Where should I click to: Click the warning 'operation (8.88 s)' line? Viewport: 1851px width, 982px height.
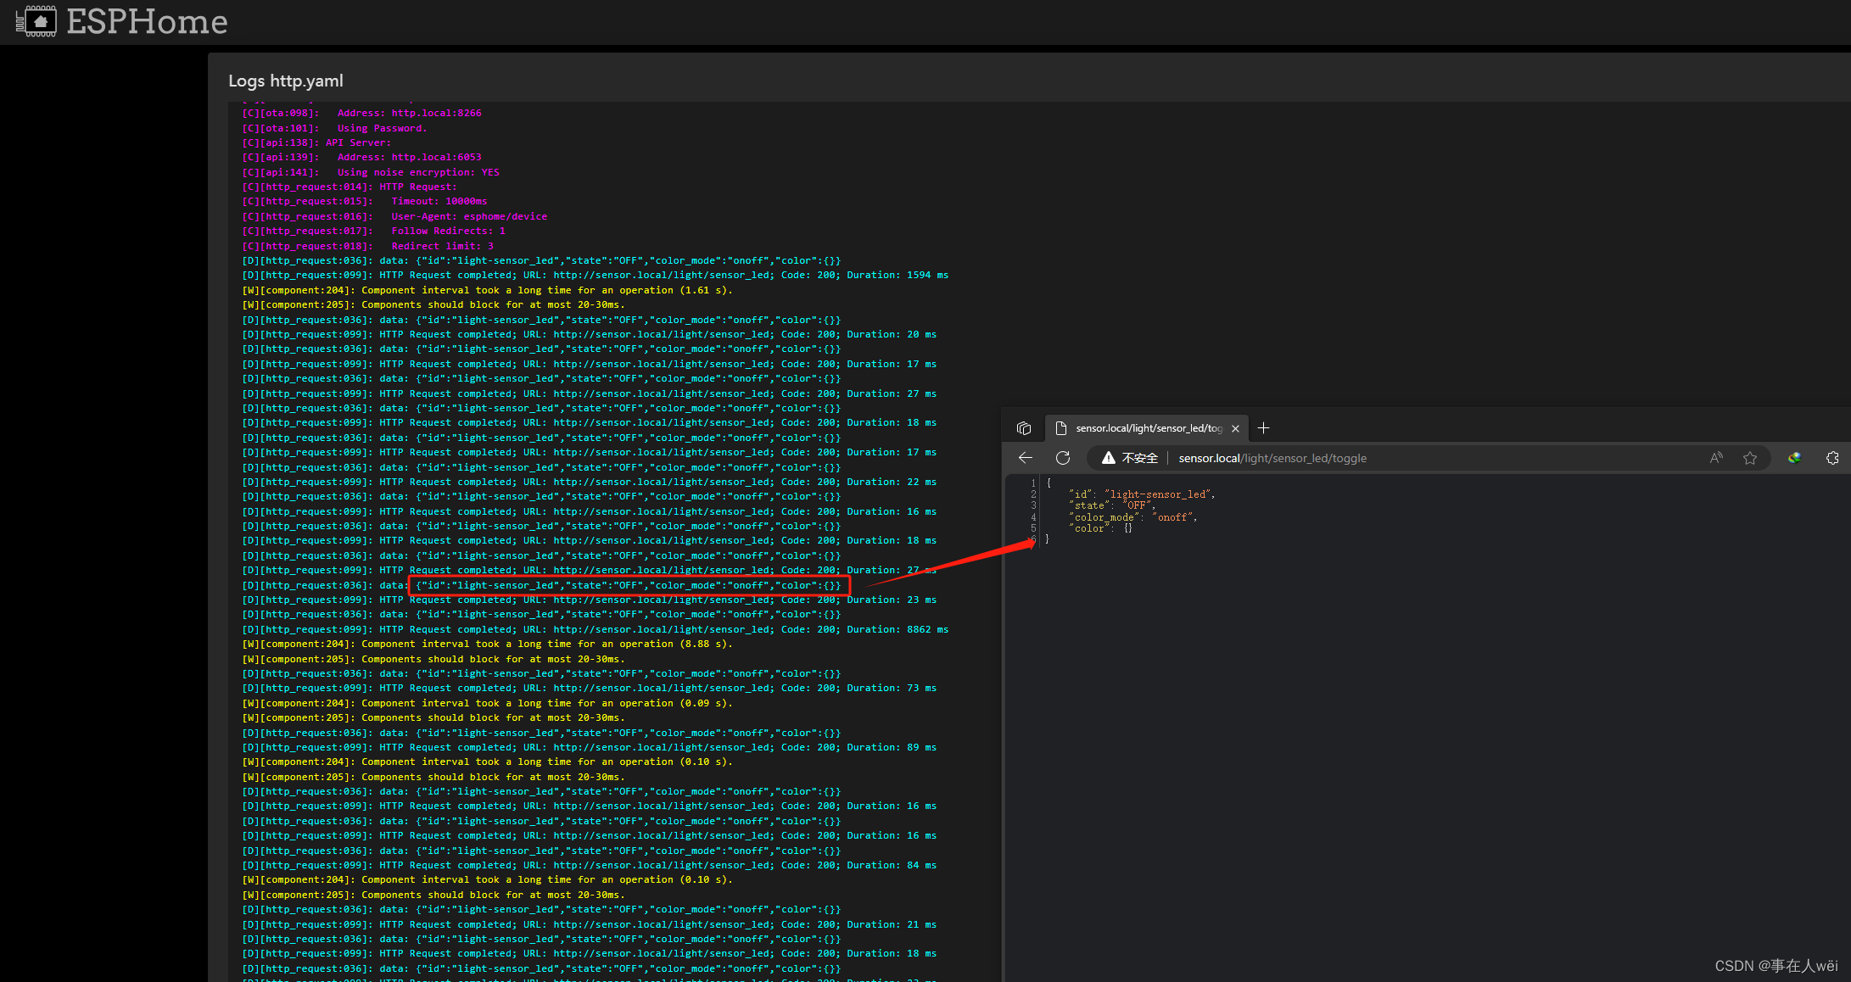(x=488, y=644)
